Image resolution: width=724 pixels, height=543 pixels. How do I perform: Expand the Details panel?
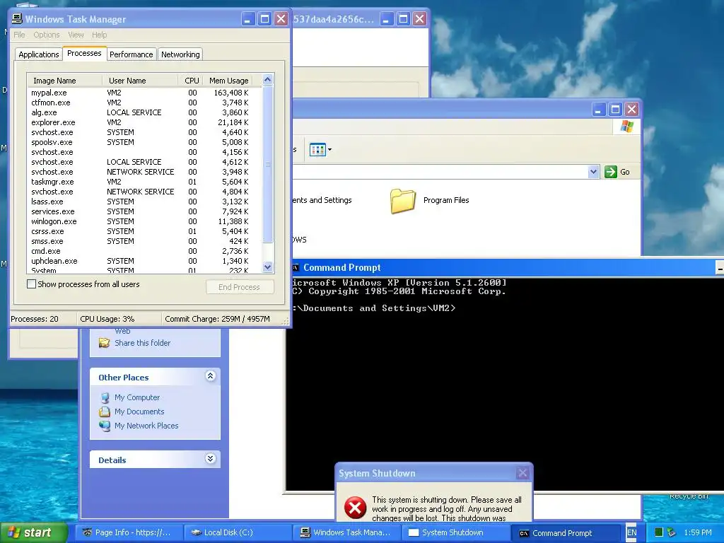210,458
